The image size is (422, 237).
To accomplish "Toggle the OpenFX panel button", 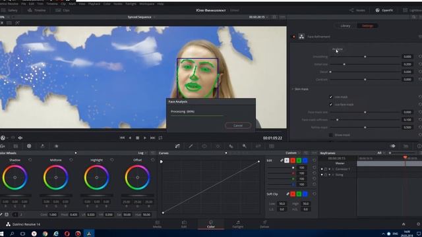I will pos(384,11).
